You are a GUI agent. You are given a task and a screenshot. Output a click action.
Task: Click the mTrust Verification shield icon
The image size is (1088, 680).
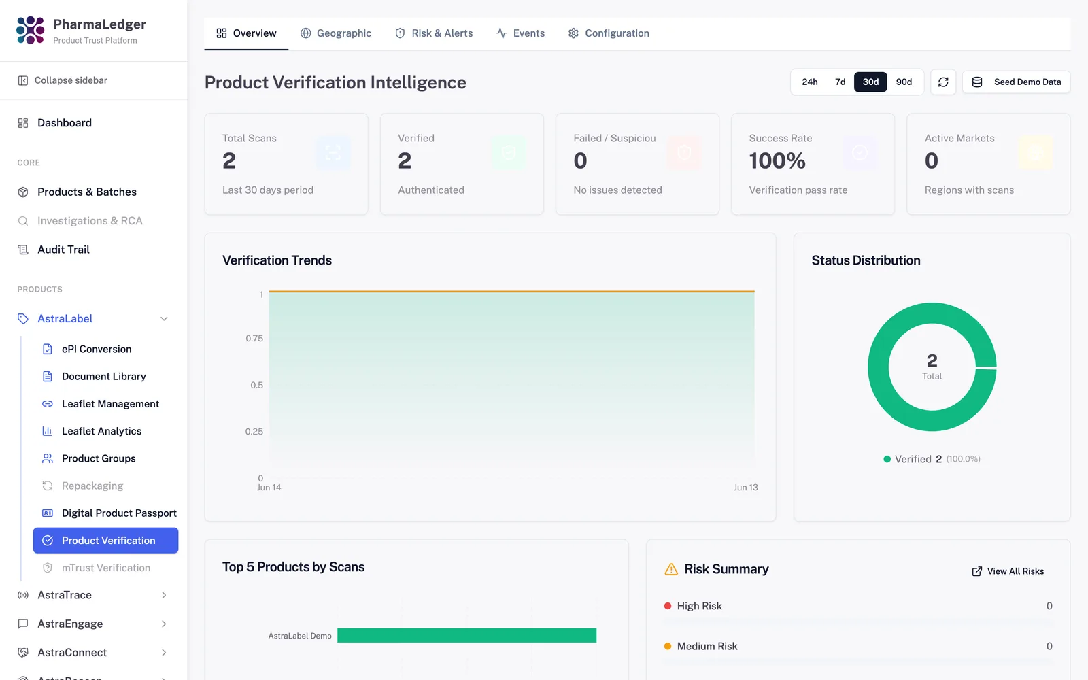(x=48, y=568)
